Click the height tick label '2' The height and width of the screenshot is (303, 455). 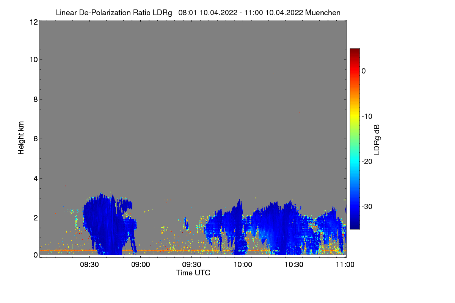click(x=35, y=218)
